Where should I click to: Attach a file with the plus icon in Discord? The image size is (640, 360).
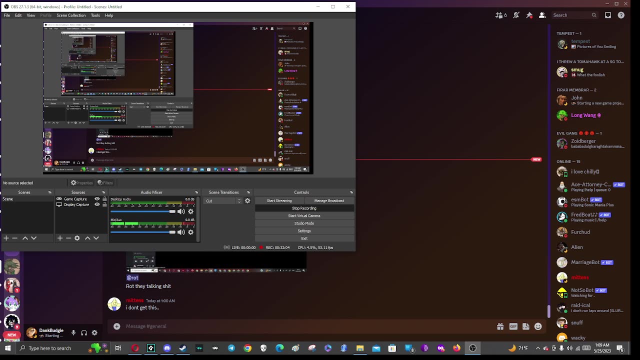click(x=116, y=326)
